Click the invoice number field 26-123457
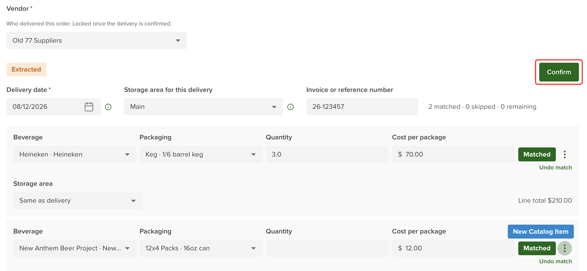The image size is (587, 271). point(362,107)
